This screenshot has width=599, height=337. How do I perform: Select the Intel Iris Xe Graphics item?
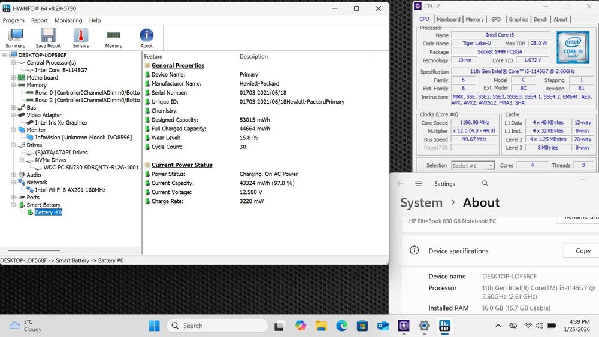pos(60,123)
